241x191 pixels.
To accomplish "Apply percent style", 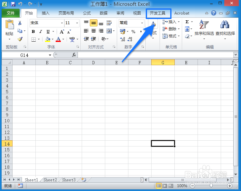I will pos(133,32).
